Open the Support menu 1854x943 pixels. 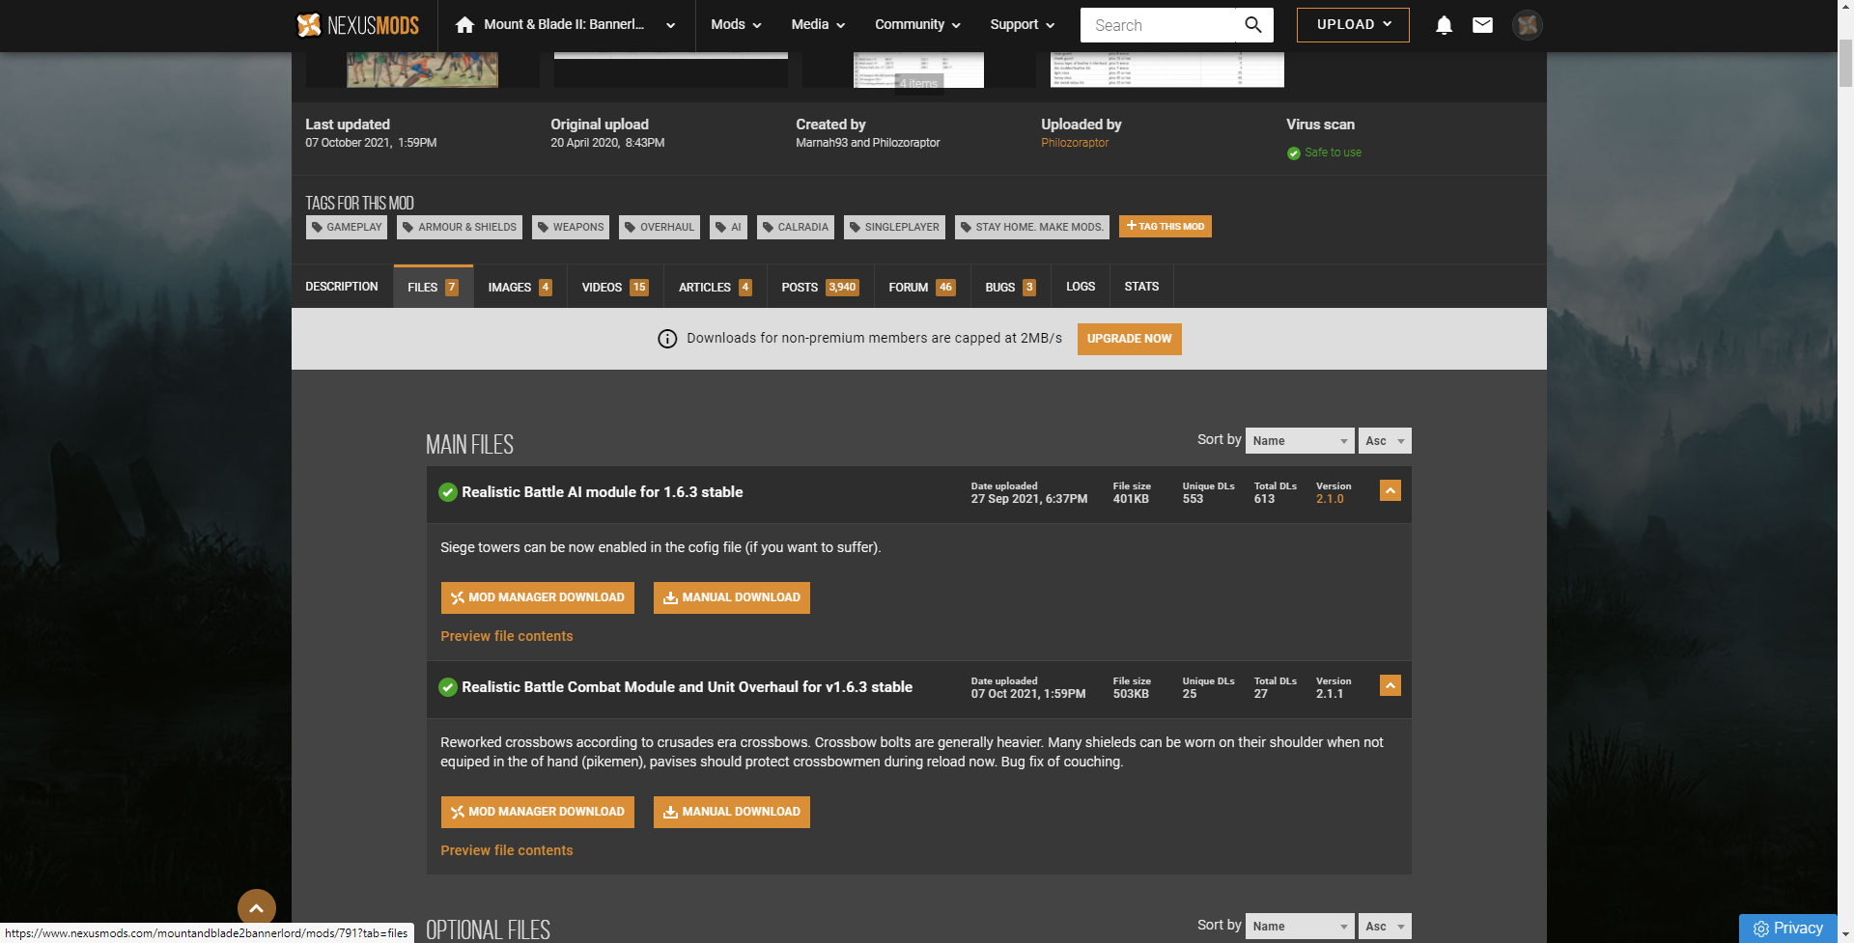pos(1023,25)
